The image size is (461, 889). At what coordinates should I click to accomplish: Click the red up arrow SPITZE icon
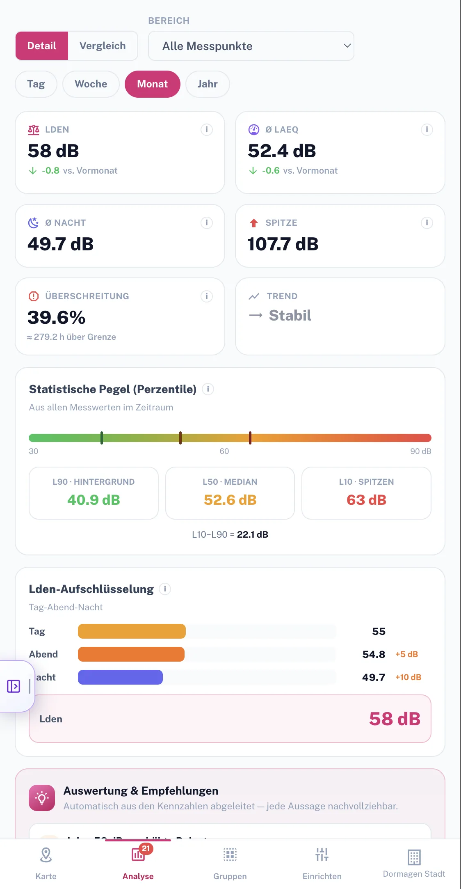[254, 223]
